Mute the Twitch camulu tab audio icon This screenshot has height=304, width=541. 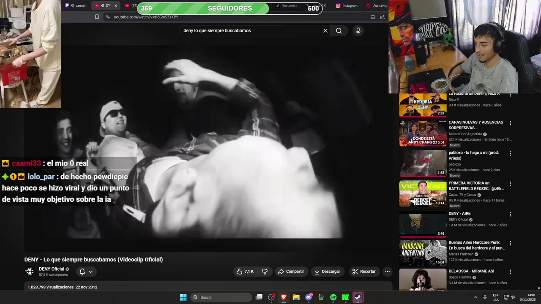72,5
